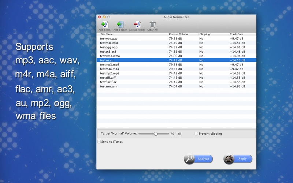Select the testogg.ogg row
The height and width of the screenshot is (183, 293).
pyautogui.click(x=109, y=47)
